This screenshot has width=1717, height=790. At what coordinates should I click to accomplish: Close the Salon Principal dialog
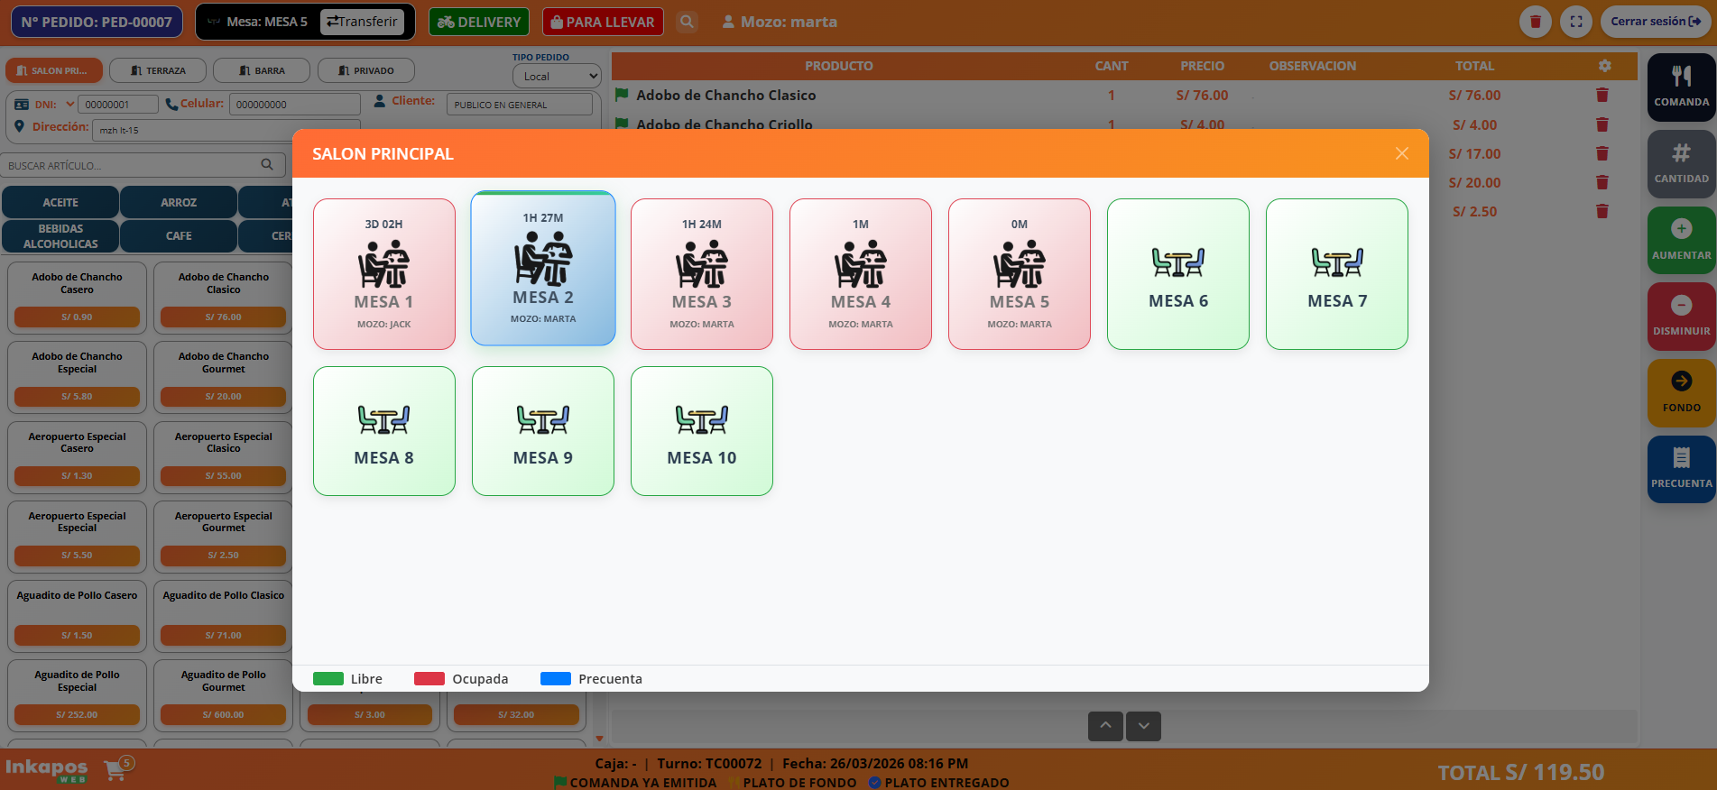click(1401, 154)
